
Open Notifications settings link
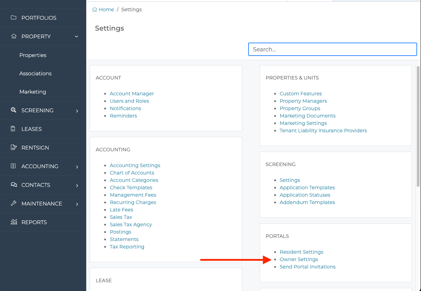click(125, 108)
